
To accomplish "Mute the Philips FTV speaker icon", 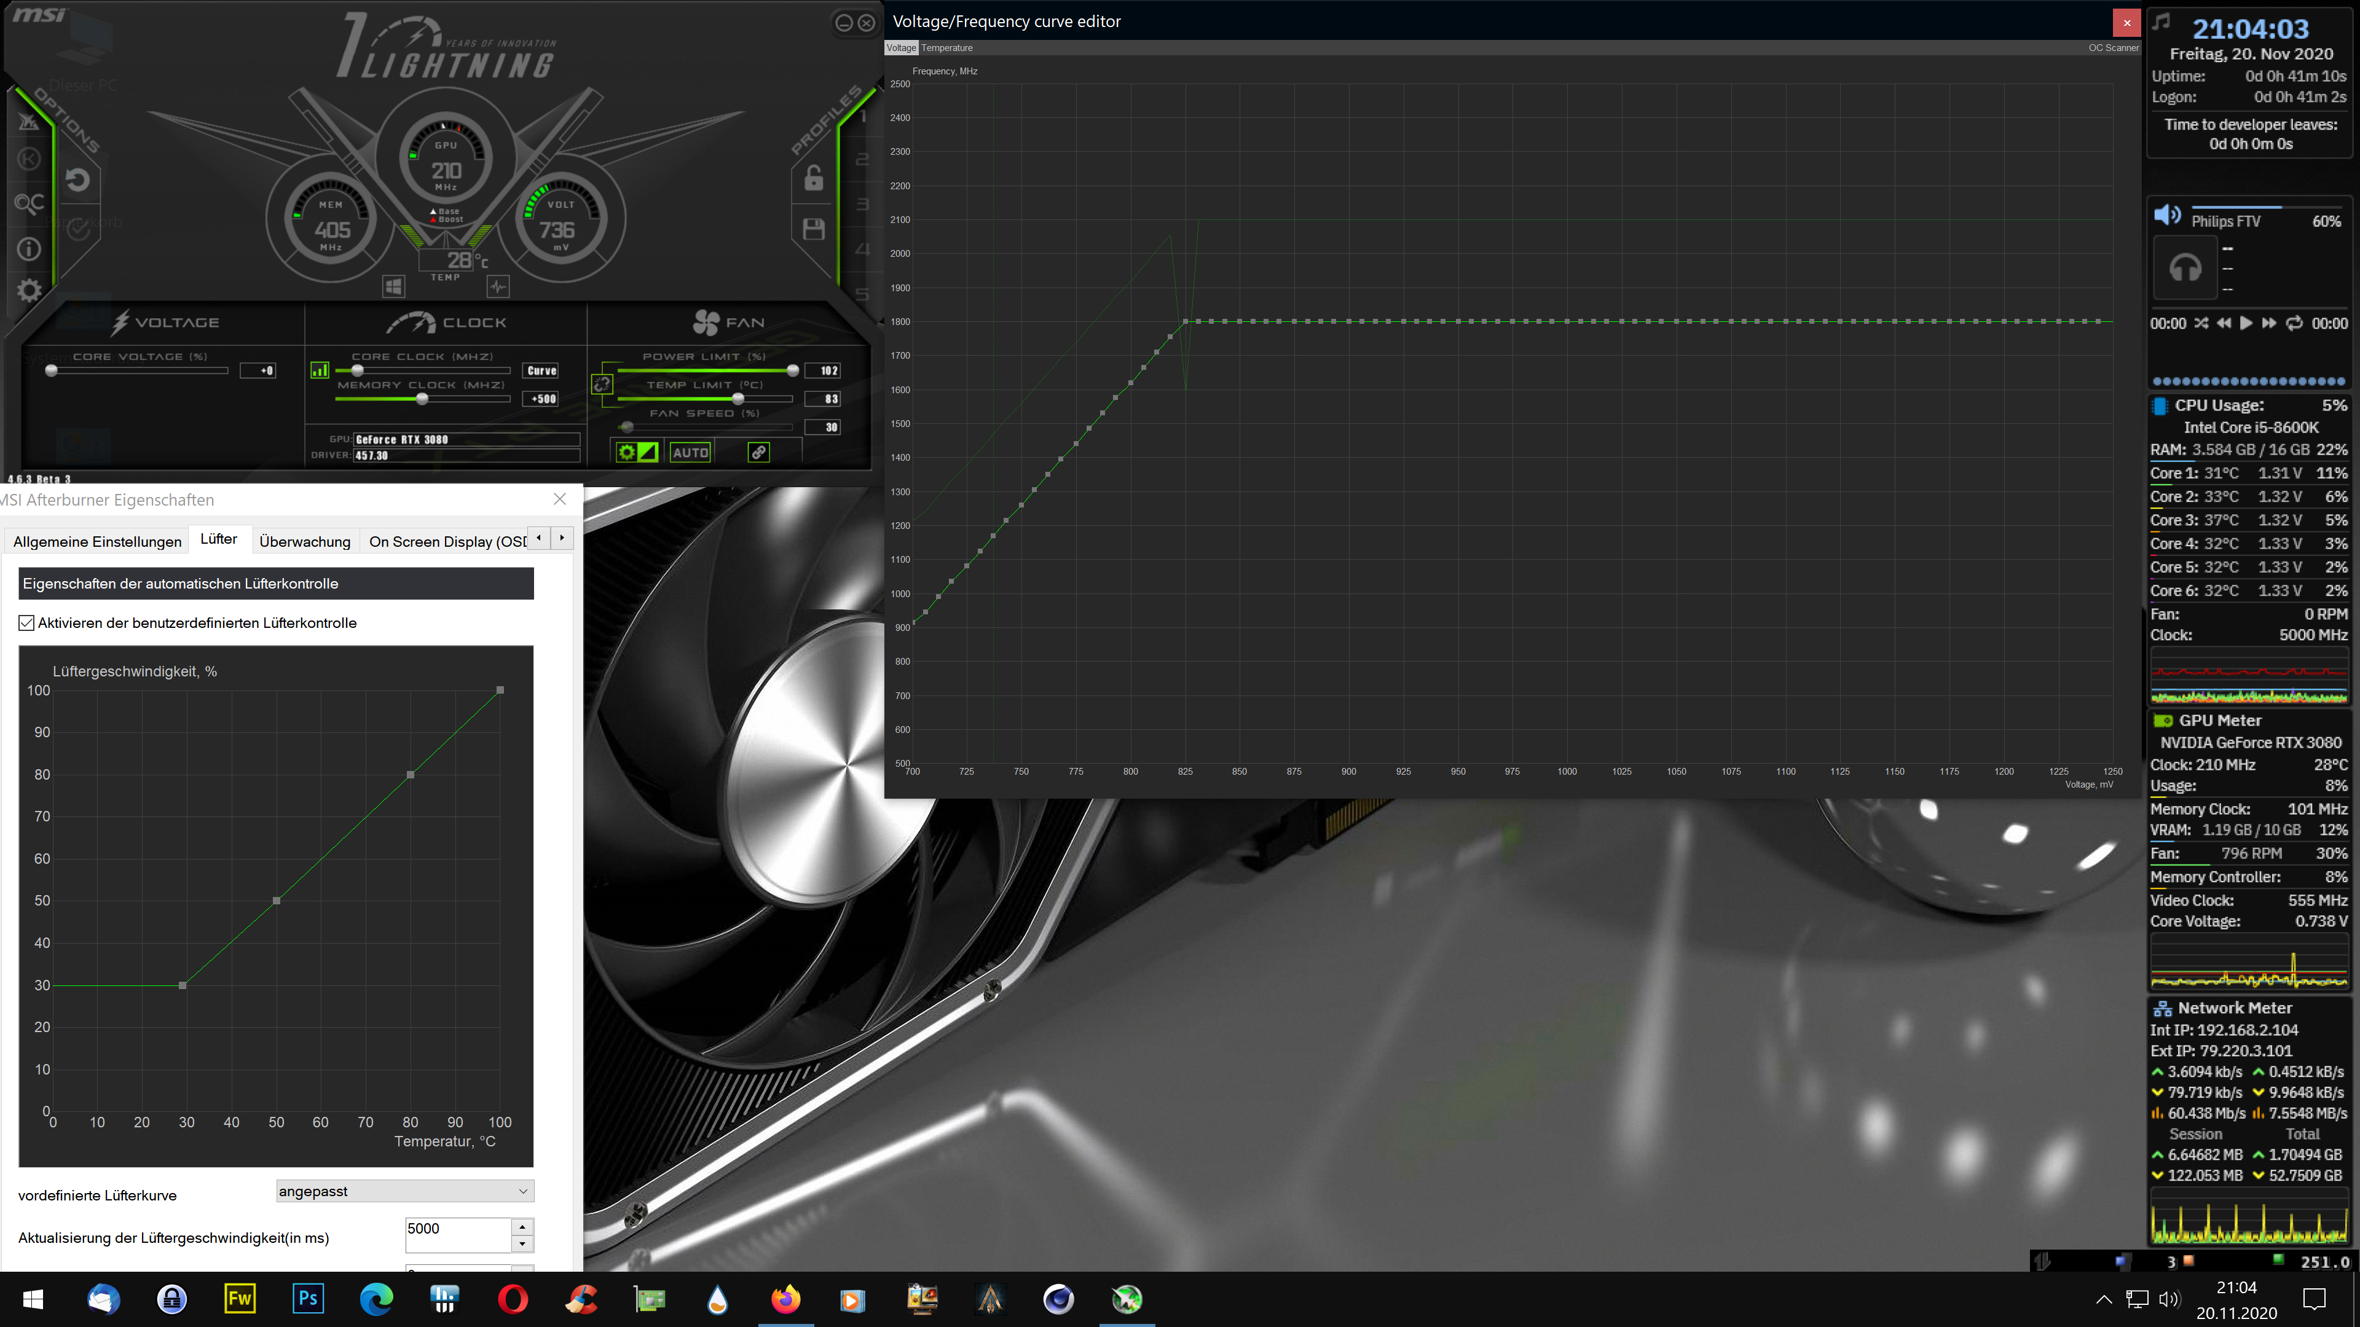I will [2166, 215].
